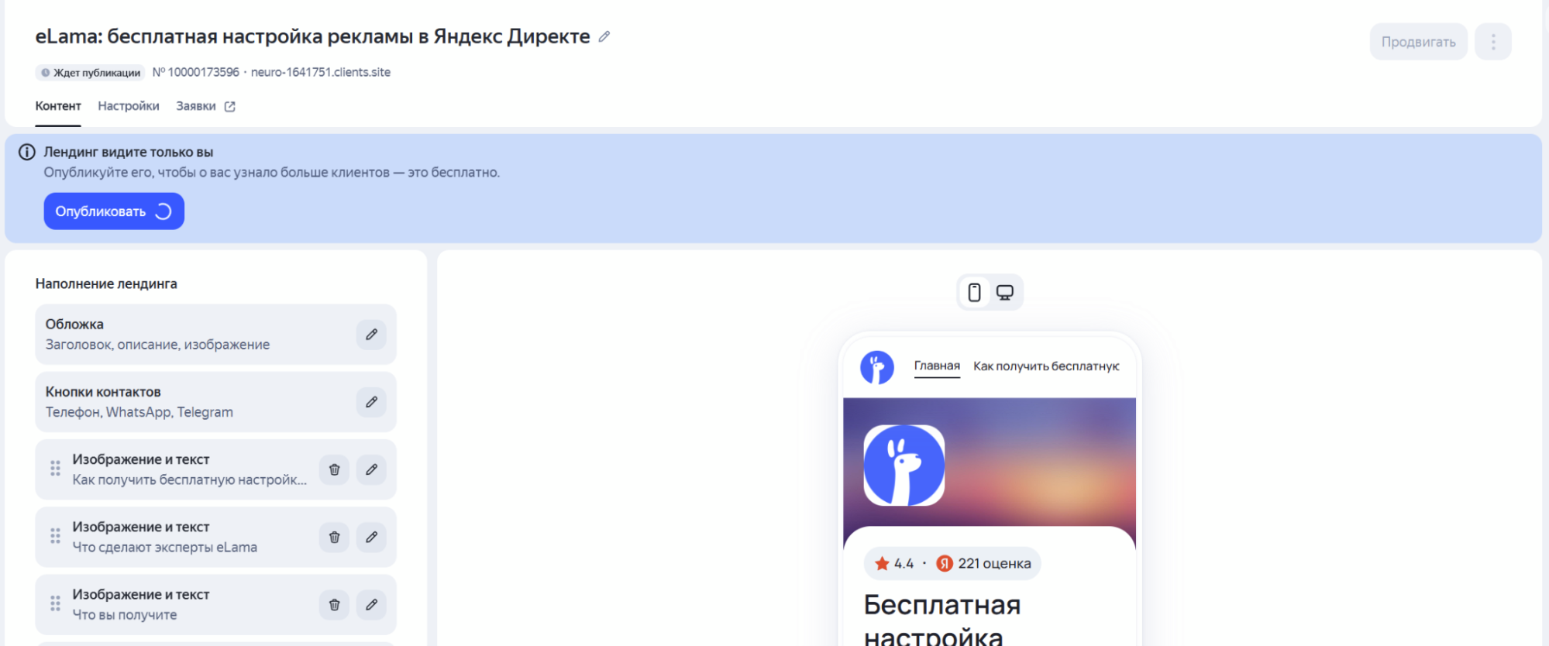Click the info icon in the banner
The width and height of the screenshot is (1549, 646).
point(27,152)
